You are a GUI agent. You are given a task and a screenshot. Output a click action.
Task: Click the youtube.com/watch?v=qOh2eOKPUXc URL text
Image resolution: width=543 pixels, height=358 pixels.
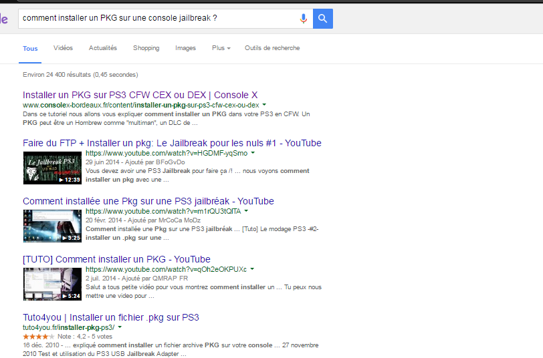[x=167, y=269]
